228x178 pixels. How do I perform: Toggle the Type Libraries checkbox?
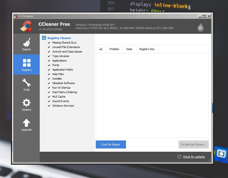[x=49, y=56]
